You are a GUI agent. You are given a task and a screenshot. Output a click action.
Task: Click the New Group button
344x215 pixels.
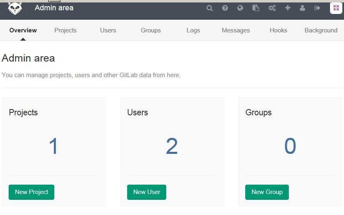point(267,192)
